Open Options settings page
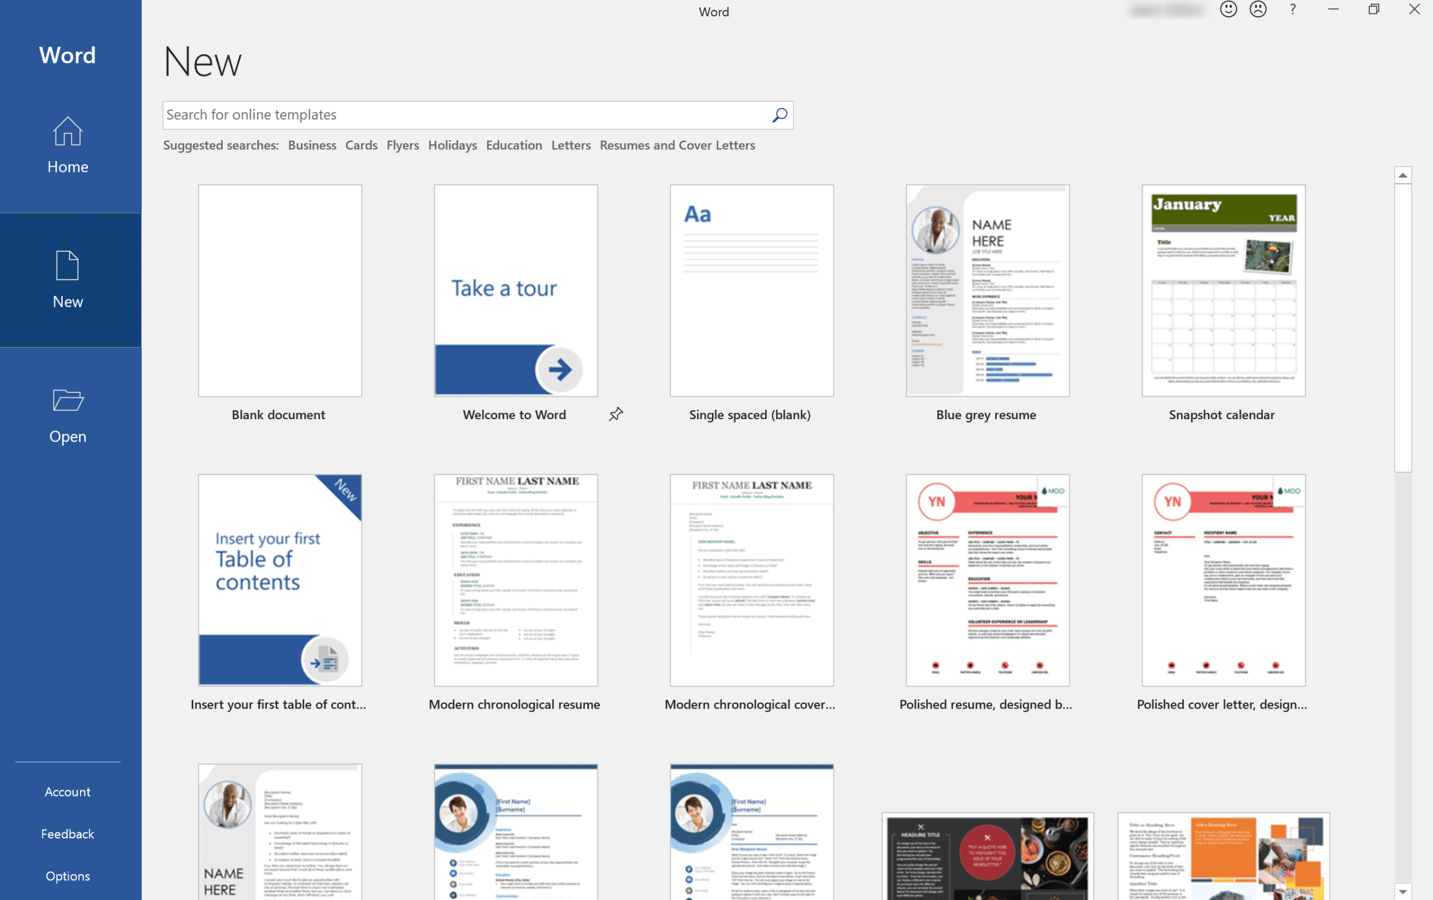1433x900 pixels. [x=65, y=875]
